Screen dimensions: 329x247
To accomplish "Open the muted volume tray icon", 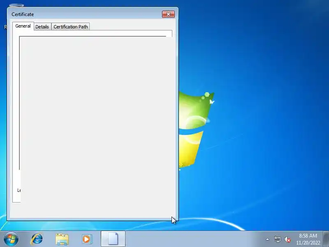I will pos(287,240).
